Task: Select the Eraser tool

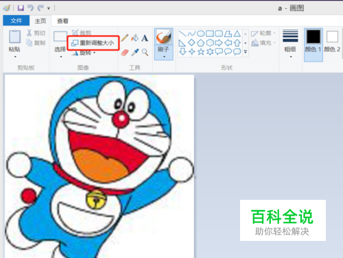Action: [125, 53]
